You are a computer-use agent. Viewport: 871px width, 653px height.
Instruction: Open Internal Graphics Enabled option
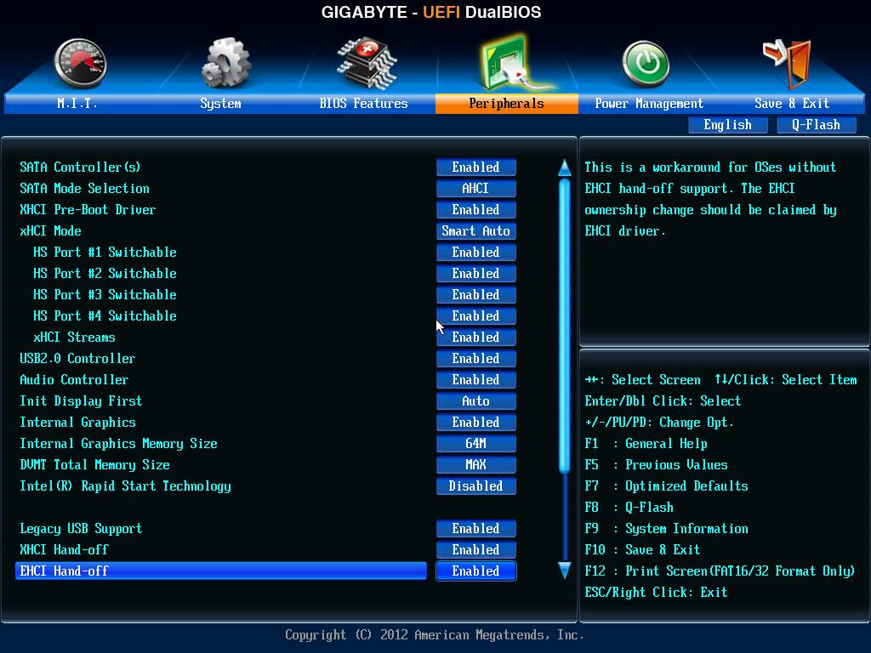[476, 422]
